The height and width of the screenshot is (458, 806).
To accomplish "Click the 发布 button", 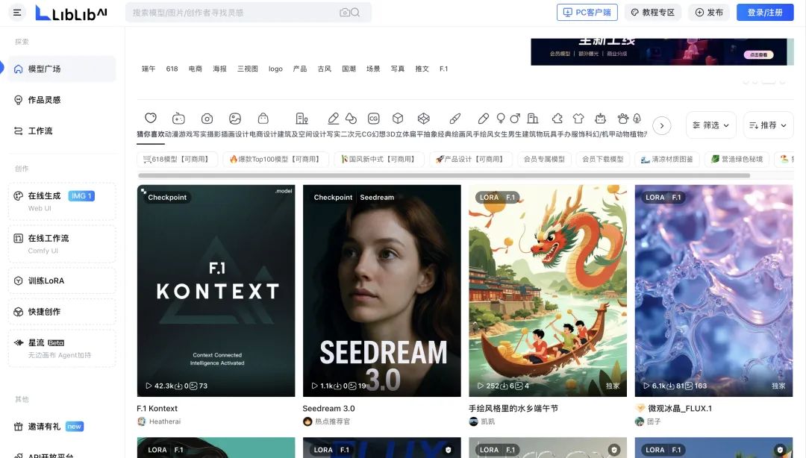I will (x=710, y=13).
